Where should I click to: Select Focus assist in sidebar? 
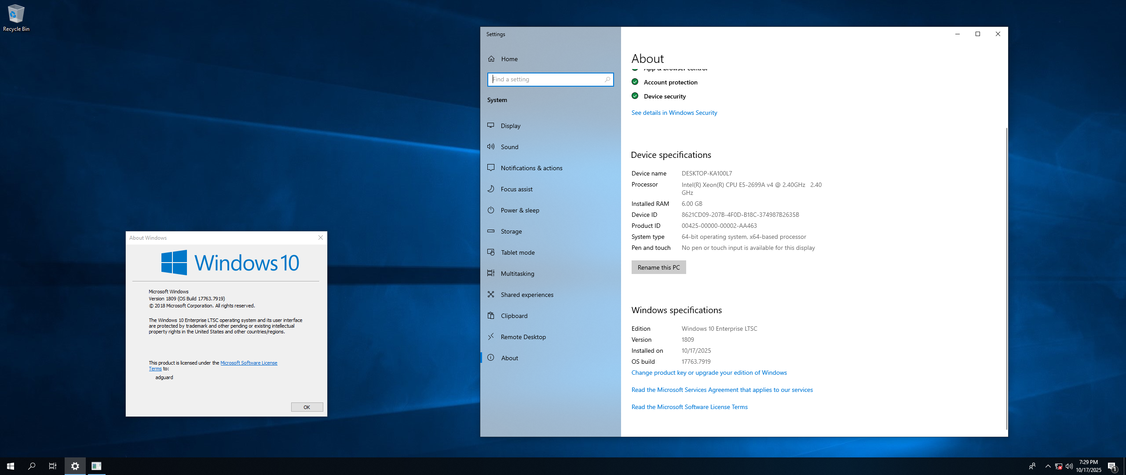click(x=516, y=189)
